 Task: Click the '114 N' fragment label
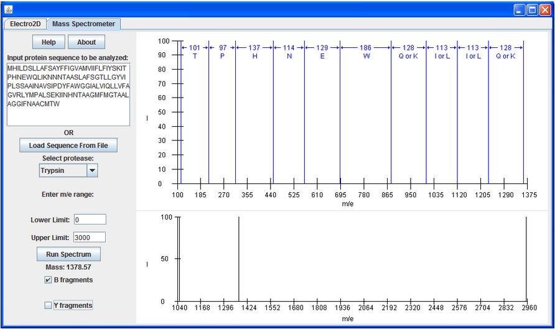pos(289,52)
